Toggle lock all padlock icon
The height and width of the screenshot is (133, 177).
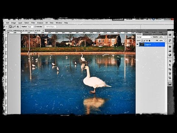point(149,41)
